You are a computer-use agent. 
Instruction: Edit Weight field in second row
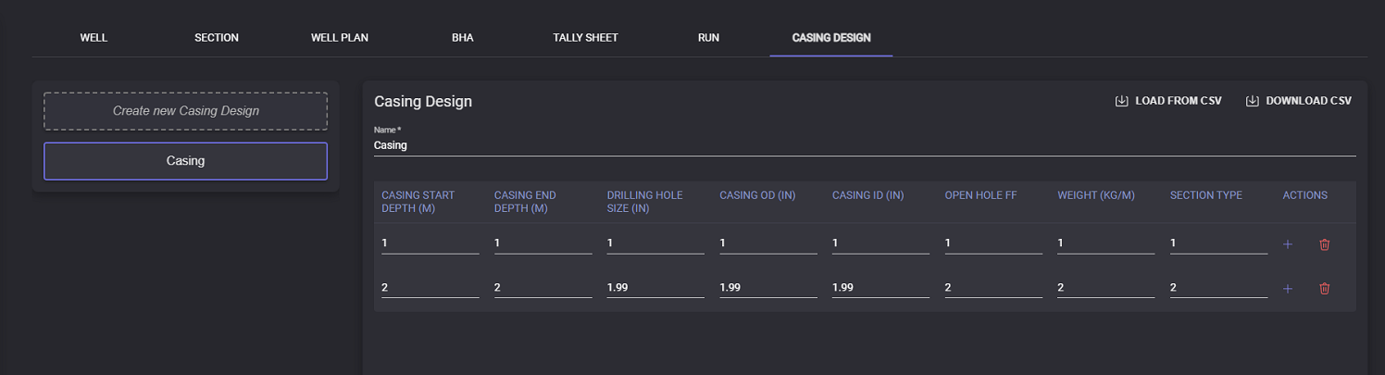click(1105, 288)
